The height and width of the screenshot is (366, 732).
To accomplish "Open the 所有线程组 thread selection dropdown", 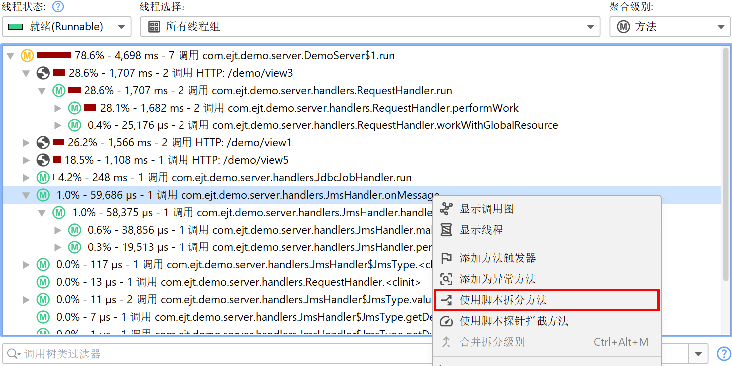I will (x=370, y=27).
